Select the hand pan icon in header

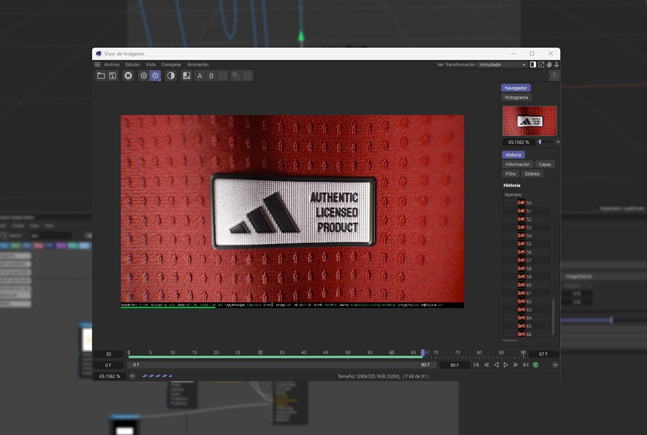click(549, 64)
